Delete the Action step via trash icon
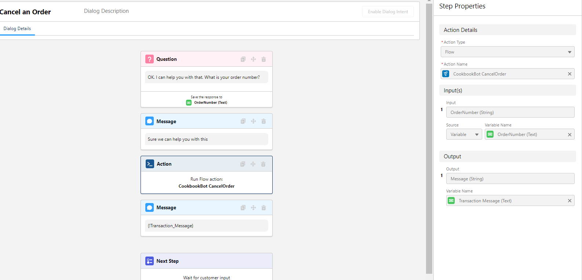582x280 pixels. coord(263,164)
